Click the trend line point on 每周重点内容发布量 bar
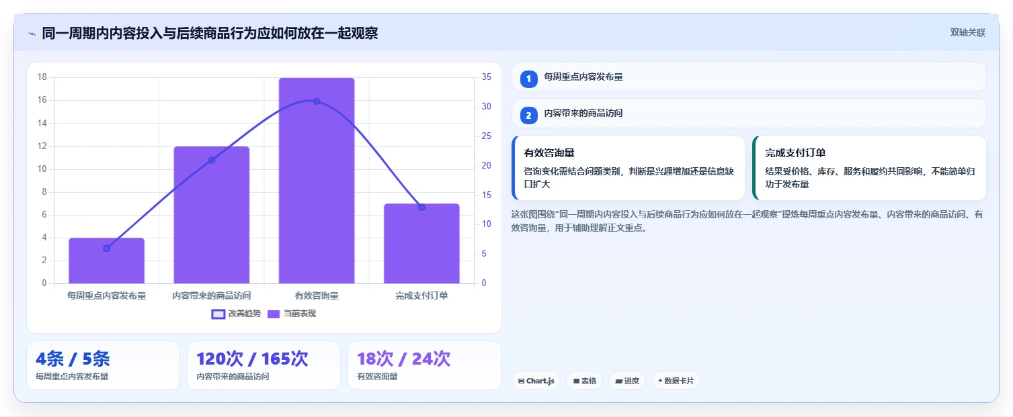The width and height of the screenshot is (1013, 417). point(106,248)
